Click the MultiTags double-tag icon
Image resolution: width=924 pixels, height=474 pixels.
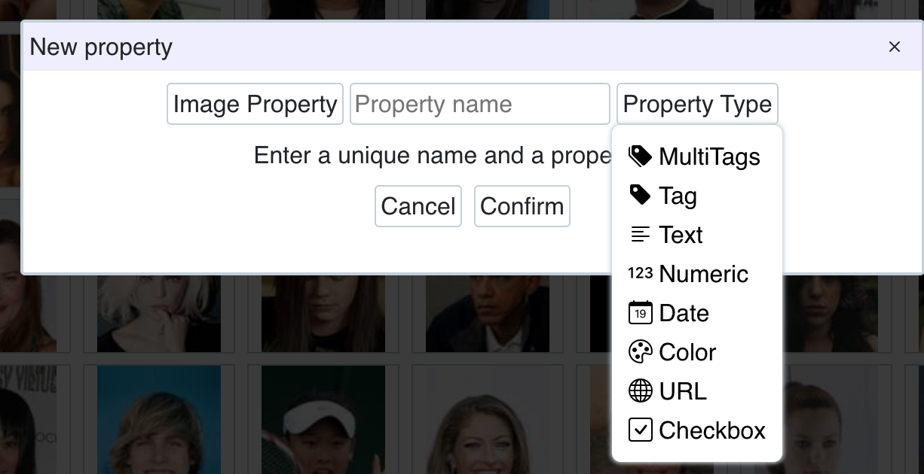[640, 156]
